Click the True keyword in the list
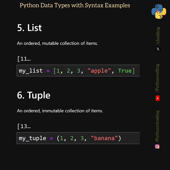 click(125, 71)
